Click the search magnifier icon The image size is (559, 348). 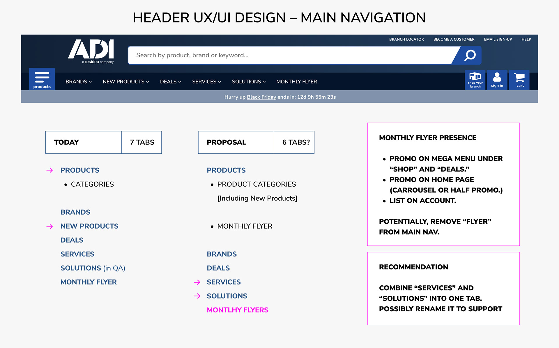(x=470, y=55)
